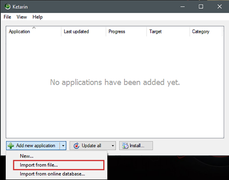
Task: Click the Update all button label
Action: pos(91,146)
